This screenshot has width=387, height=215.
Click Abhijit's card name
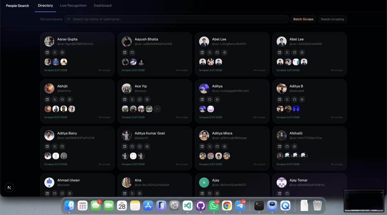[x=63, y=86]
